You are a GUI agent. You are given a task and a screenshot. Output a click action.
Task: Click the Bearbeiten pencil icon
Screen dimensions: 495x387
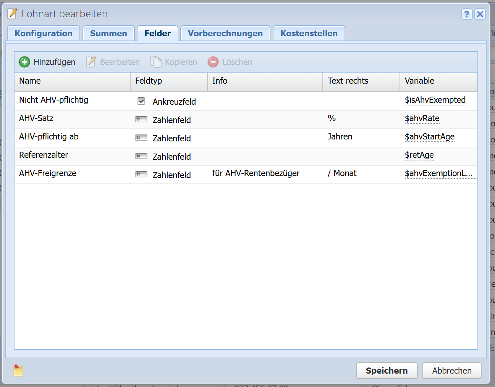click(x=91, y=62)
